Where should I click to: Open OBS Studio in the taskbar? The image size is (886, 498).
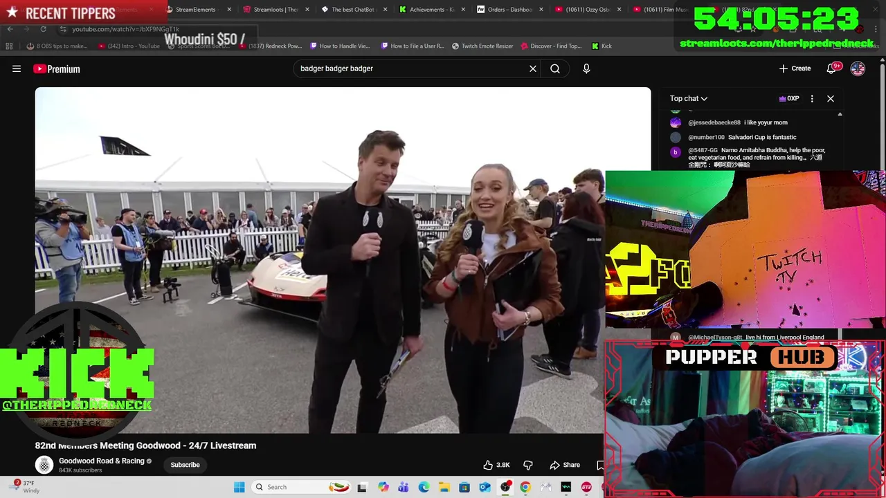click(505, 487)
